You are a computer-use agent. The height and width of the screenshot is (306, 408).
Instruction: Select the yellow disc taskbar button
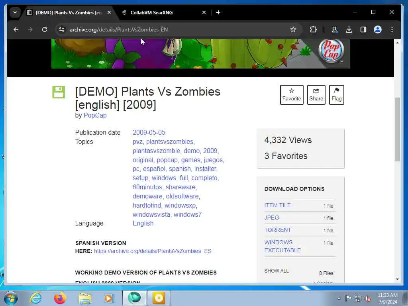click(159, 298)
